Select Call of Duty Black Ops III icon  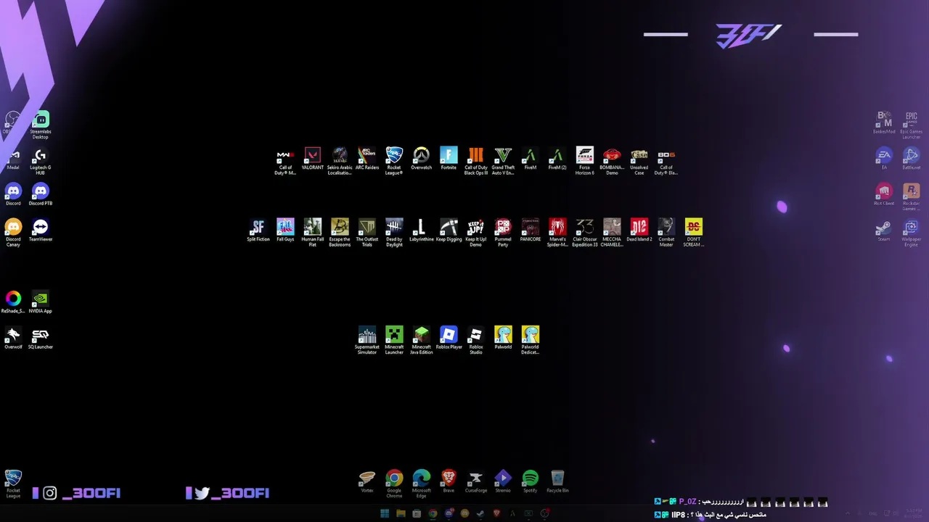tap(476, 162)
